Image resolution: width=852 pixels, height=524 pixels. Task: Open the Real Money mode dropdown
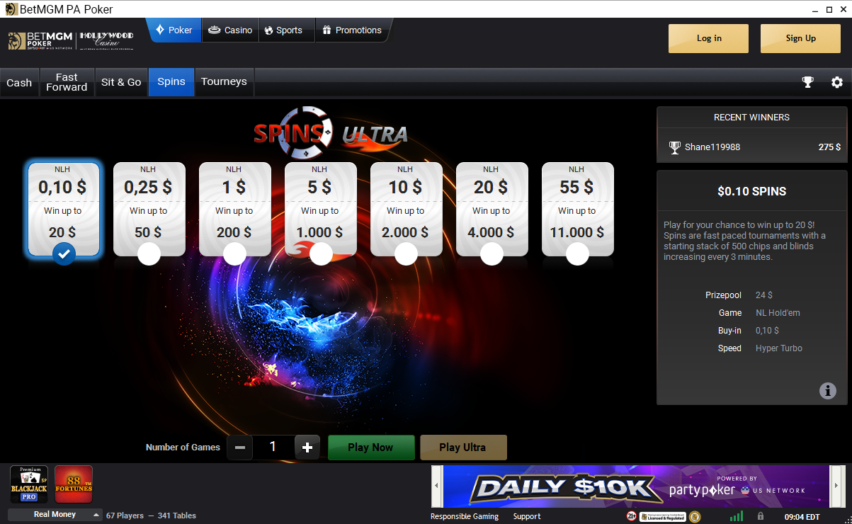(x=55, y=515)
